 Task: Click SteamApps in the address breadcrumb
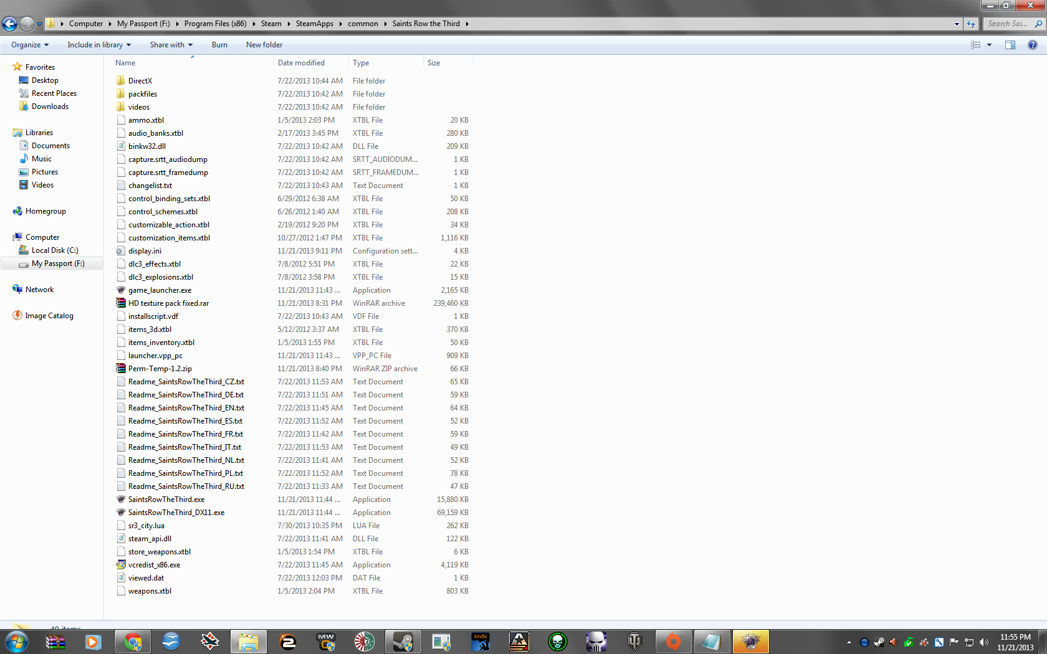[314, 24]
